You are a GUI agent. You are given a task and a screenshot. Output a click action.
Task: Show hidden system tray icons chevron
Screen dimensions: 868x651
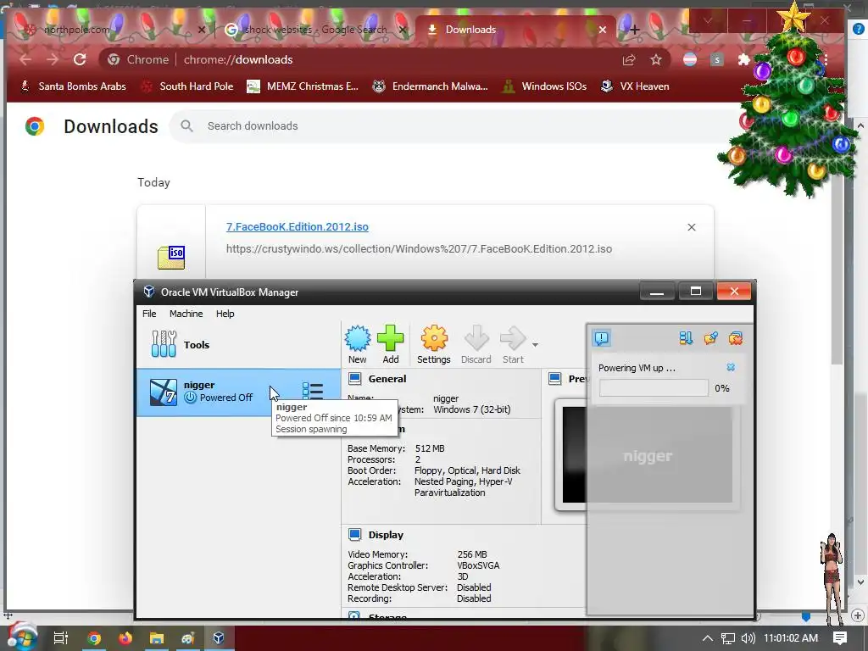(x=708, y=638)
